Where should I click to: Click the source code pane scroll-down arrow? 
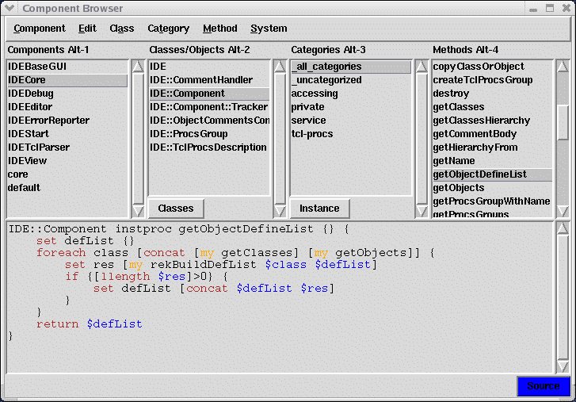pyautogui.click(x=563, y=365)
